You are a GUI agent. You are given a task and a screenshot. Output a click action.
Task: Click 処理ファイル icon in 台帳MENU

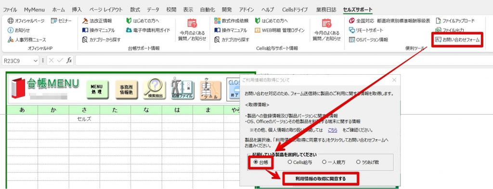182,89
